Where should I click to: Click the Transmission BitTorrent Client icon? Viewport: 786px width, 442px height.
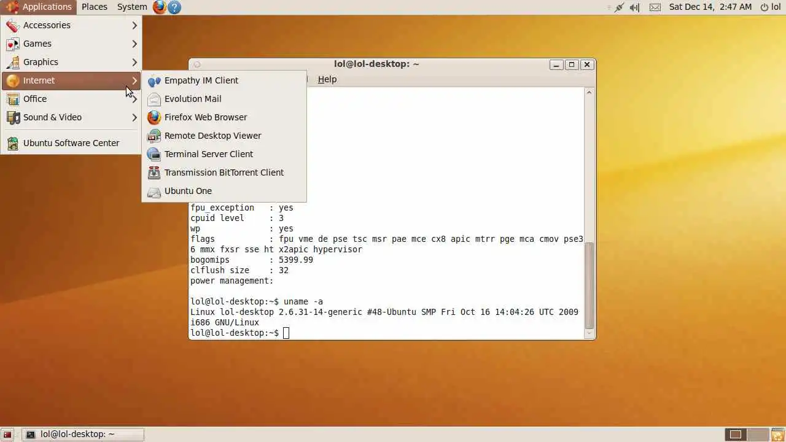[154, 173]
